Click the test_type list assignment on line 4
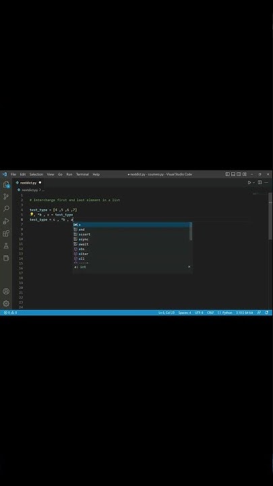The height and width of the screenshot is (486, 273). coord(53,210)
